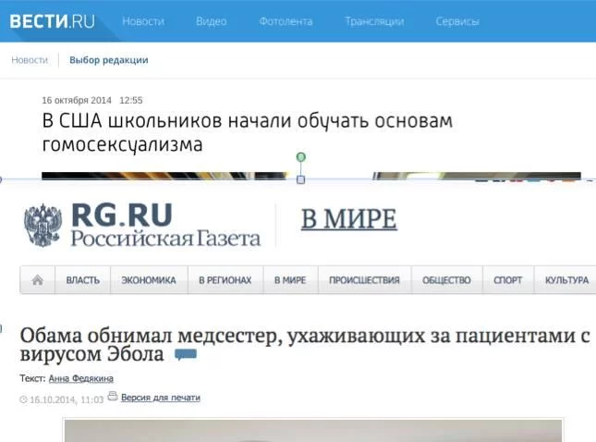The height and width of the screenshot is (442, 596).
Task: Open the В РЕГИОНАХ tab
Action: pos(225,280)
